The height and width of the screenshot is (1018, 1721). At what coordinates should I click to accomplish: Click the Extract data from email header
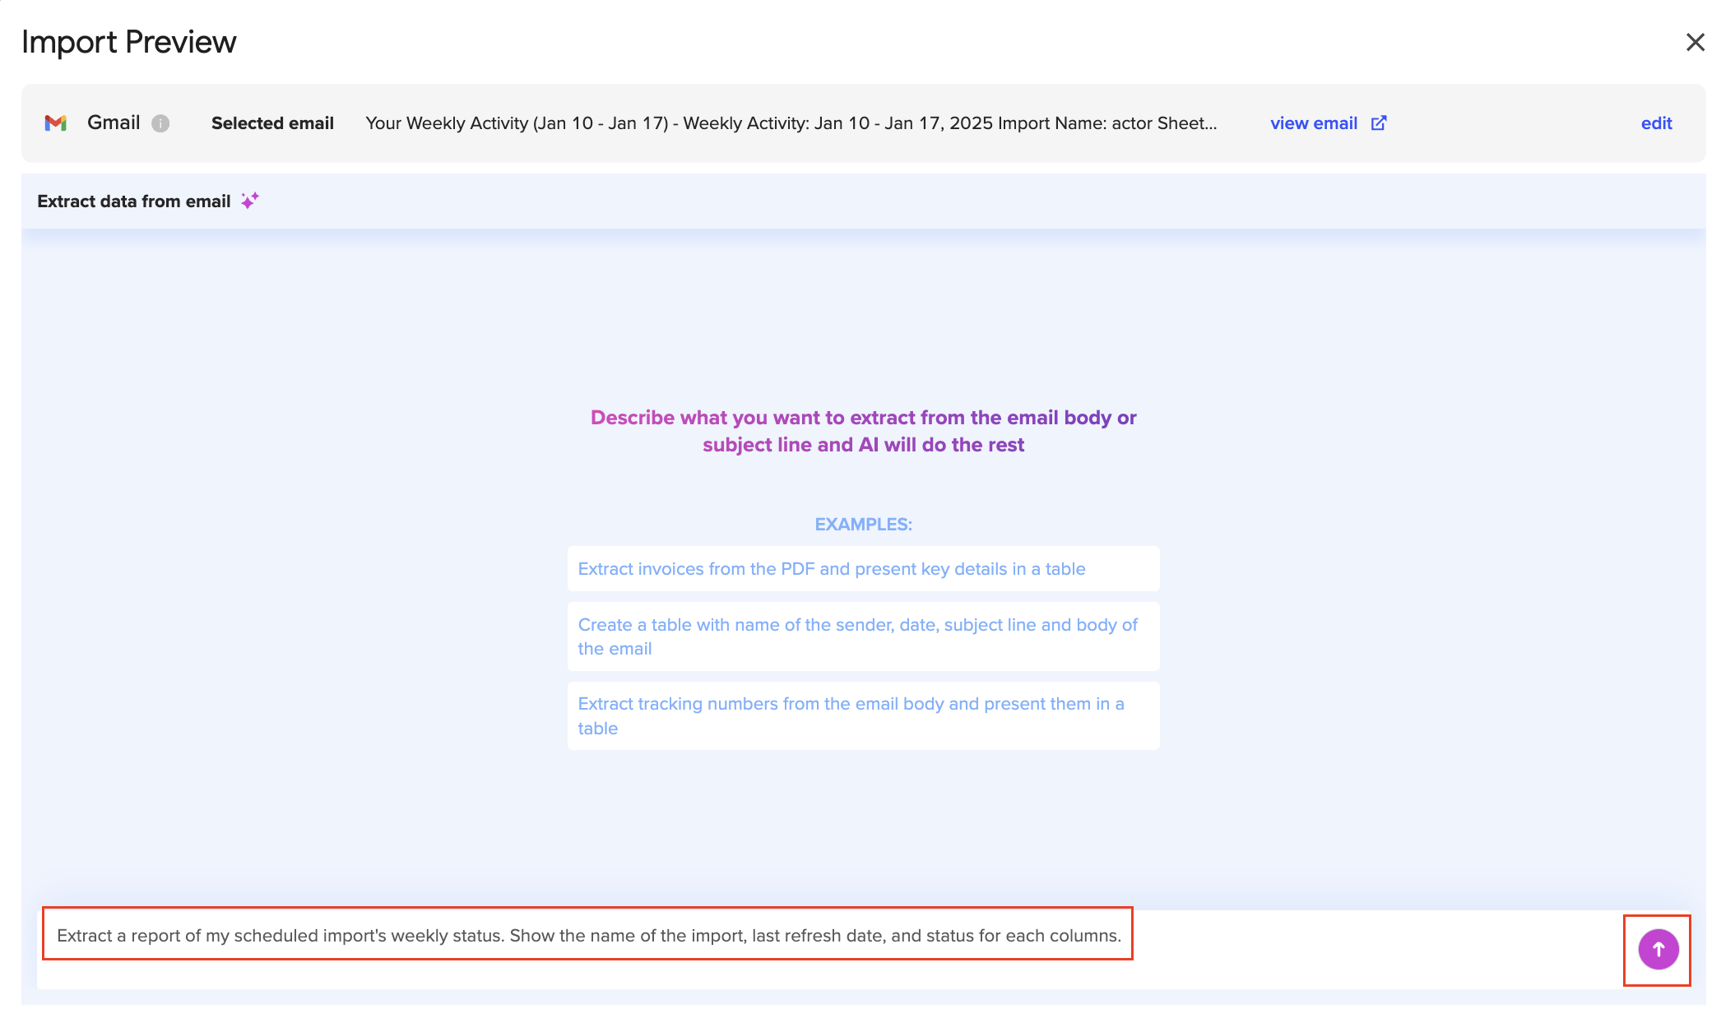134,201
